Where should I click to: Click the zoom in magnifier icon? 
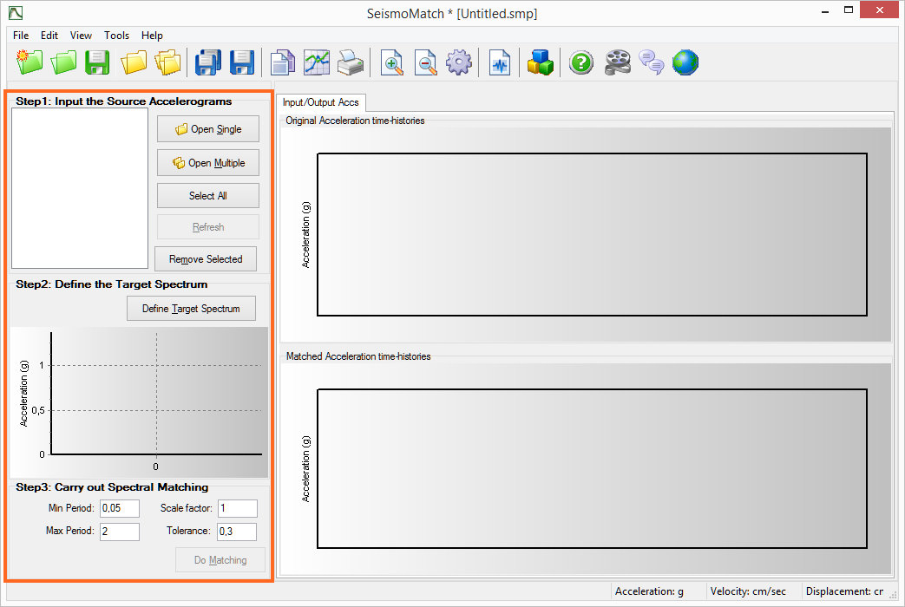click(392, 62)
